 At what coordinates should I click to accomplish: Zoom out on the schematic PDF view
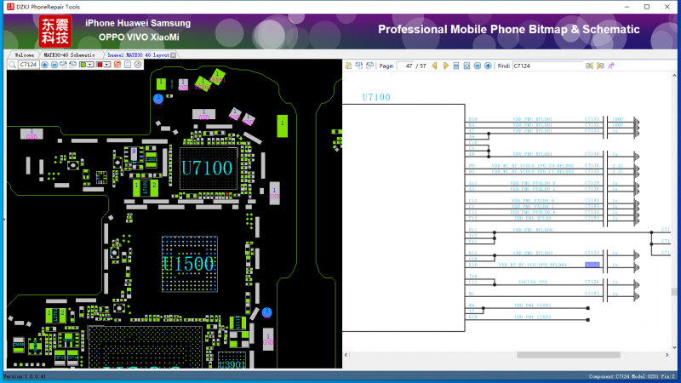(x=477, y=66)
